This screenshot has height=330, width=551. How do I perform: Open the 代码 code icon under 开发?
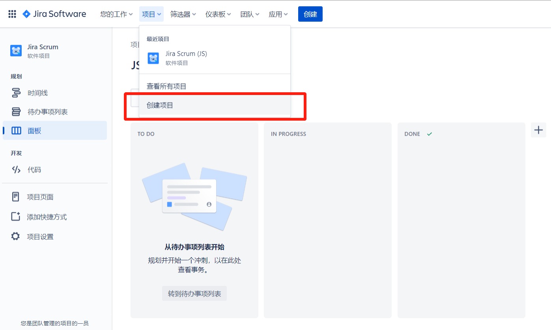point(15,170)
